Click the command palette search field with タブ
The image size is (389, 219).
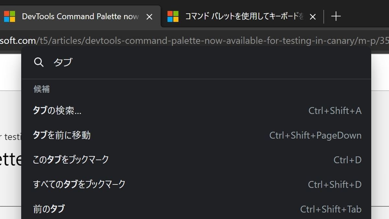207,62
